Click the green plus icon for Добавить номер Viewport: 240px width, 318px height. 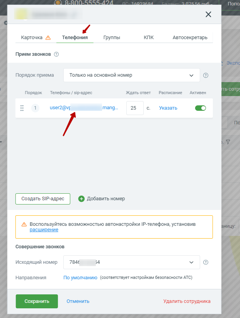point(81,199)
